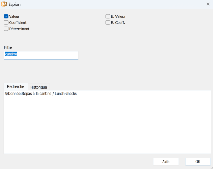Click the Espion app icon in title bar
213x169 pixels.
pyautogui.click(x=4, y=4)
